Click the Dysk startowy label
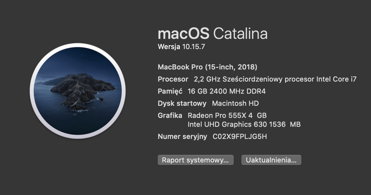 (x=182, y=104)
